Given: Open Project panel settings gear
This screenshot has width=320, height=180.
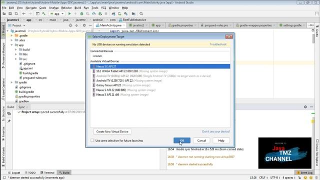Looking at the screenshot, I should tap(84, 25).
